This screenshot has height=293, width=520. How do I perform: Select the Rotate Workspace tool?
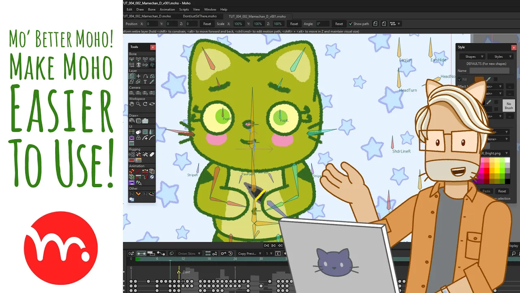(145, 104)
